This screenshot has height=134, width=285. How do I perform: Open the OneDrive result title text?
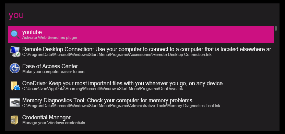click(x=123, y=84)
